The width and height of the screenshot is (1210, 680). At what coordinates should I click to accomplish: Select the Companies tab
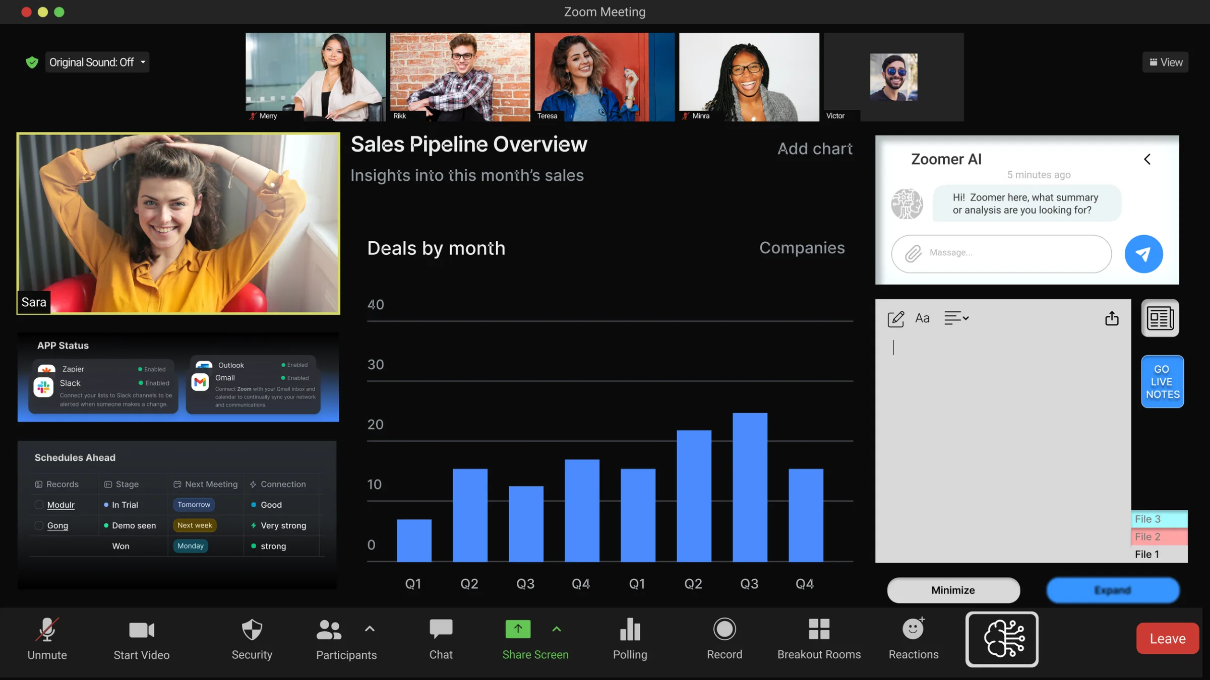[802, 248]
